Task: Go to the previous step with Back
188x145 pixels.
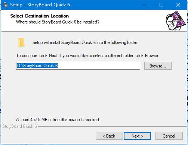Action: (x=109, y=136)
